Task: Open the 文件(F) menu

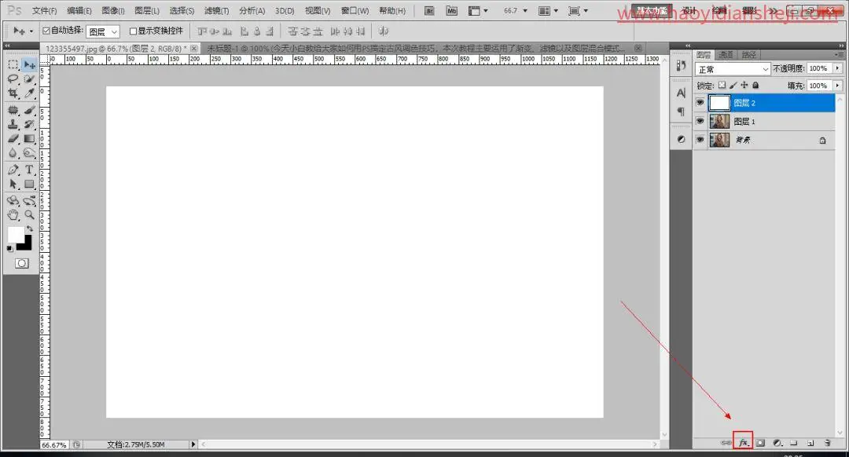Action: click(44, 11)
